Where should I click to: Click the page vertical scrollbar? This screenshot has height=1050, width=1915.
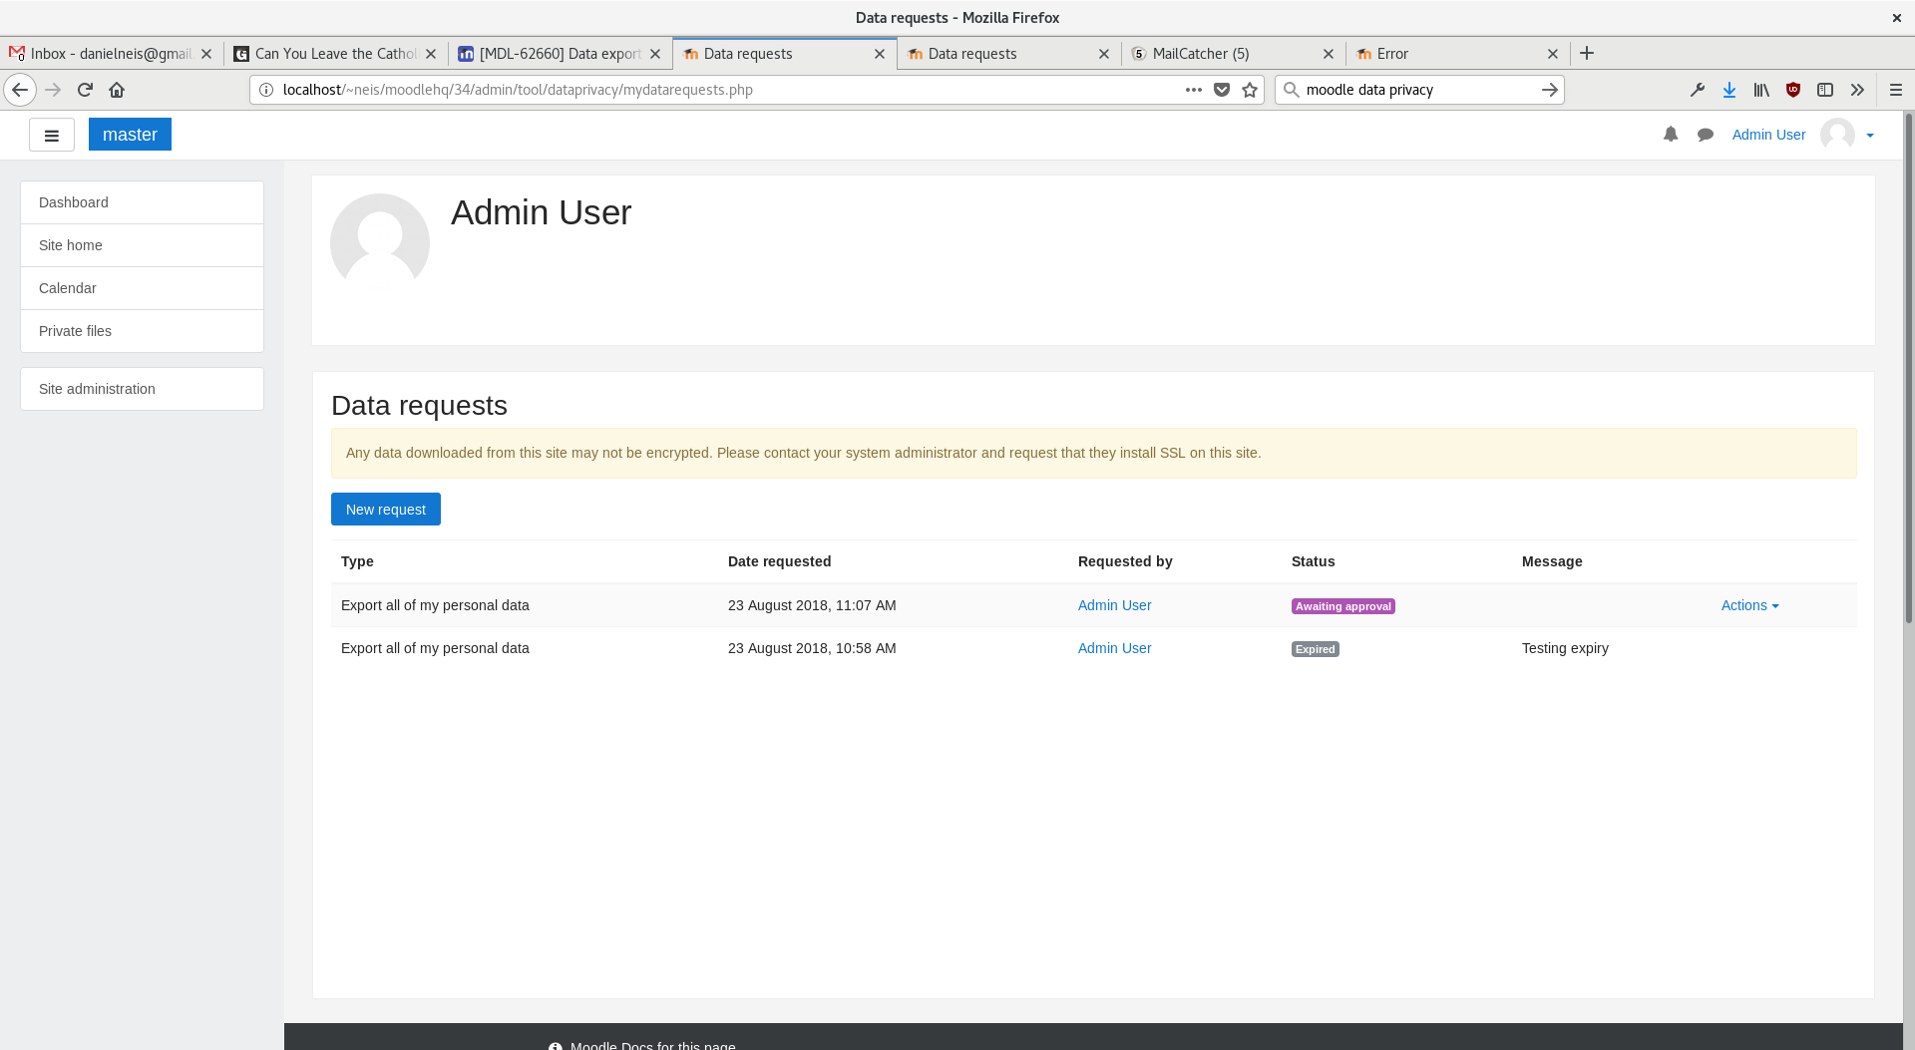point(1909,369)
